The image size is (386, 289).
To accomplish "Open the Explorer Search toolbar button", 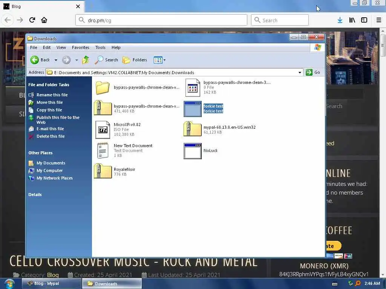I will (x=106, y=60).
